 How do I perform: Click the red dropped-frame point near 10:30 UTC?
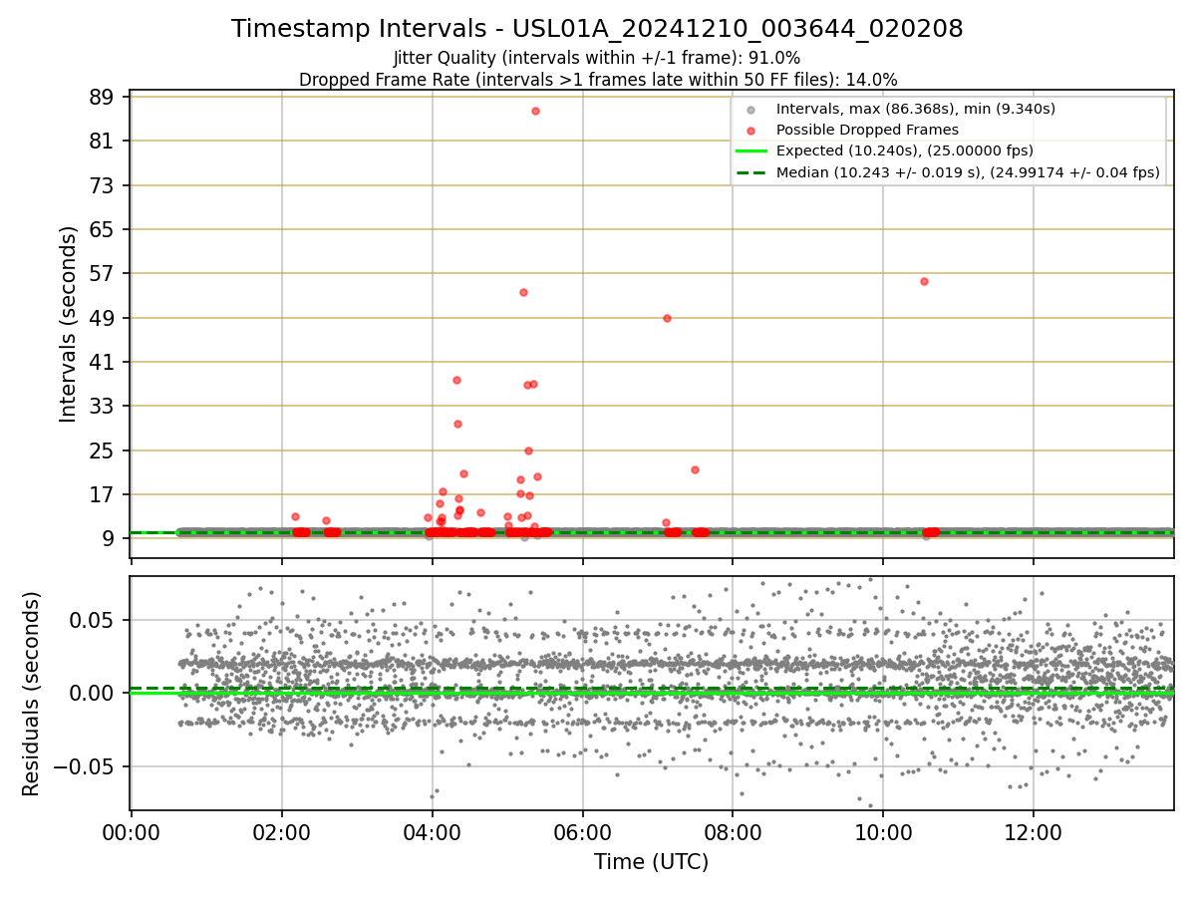coord(924,281)
